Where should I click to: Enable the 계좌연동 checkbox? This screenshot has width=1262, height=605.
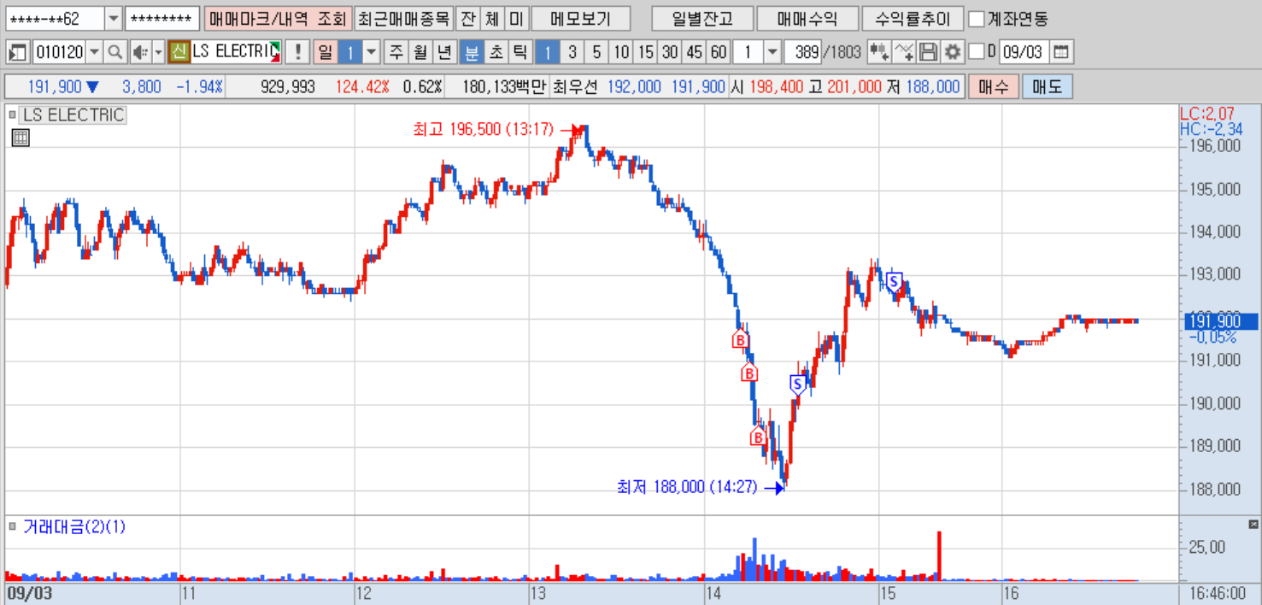[x=977, y=19]
